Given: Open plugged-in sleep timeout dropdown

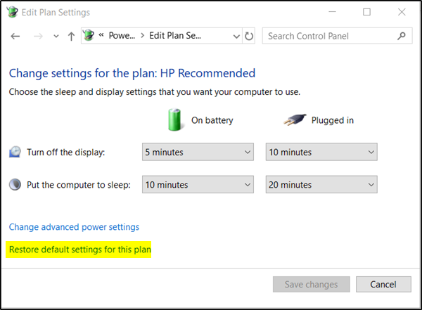Looking at the screenshot, I should point(321,185).
